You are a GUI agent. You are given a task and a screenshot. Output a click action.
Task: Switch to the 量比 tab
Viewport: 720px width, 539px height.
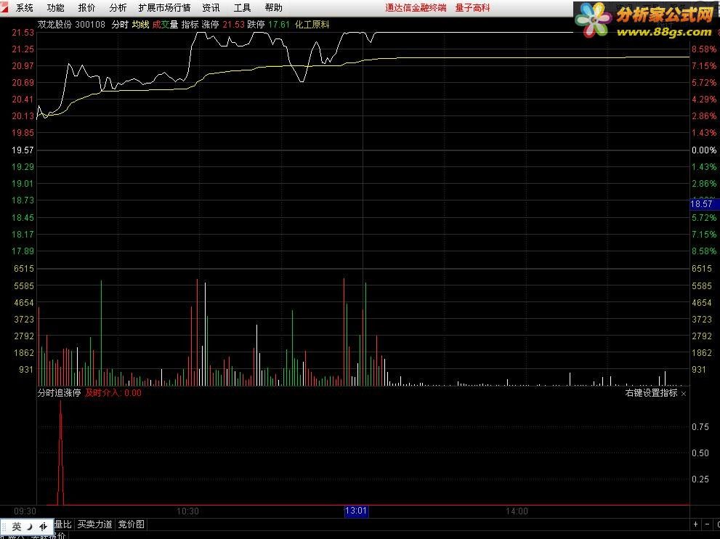[x=63, y=524]
